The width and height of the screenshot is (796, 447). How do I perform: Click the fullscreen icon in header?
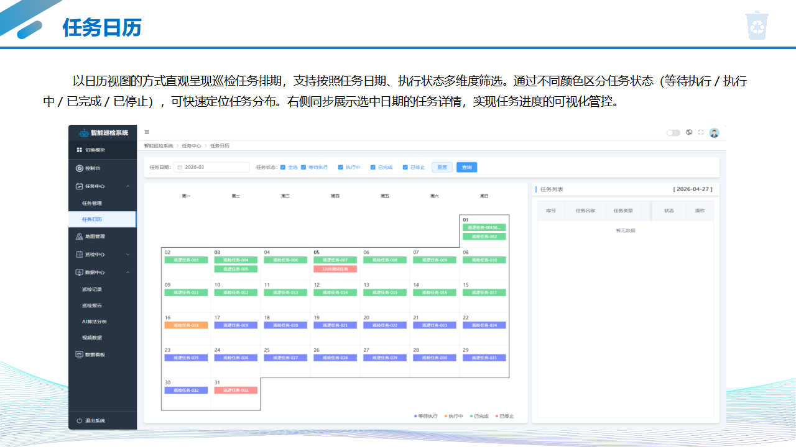701,132
